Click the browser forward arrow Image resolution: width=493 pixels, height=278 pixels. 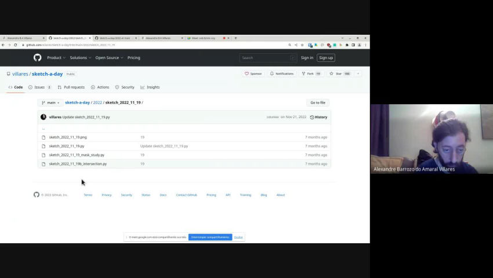point(9,45)
